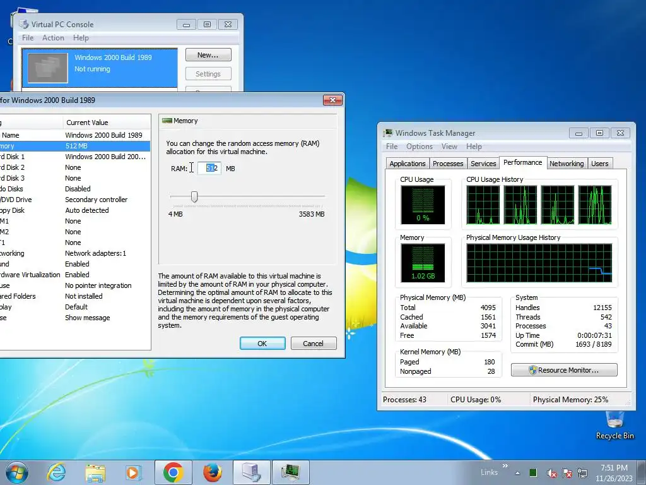The image size is (646, 485).
Task: Select the Hard Disk 1 setting row
Action: (74, 157)
